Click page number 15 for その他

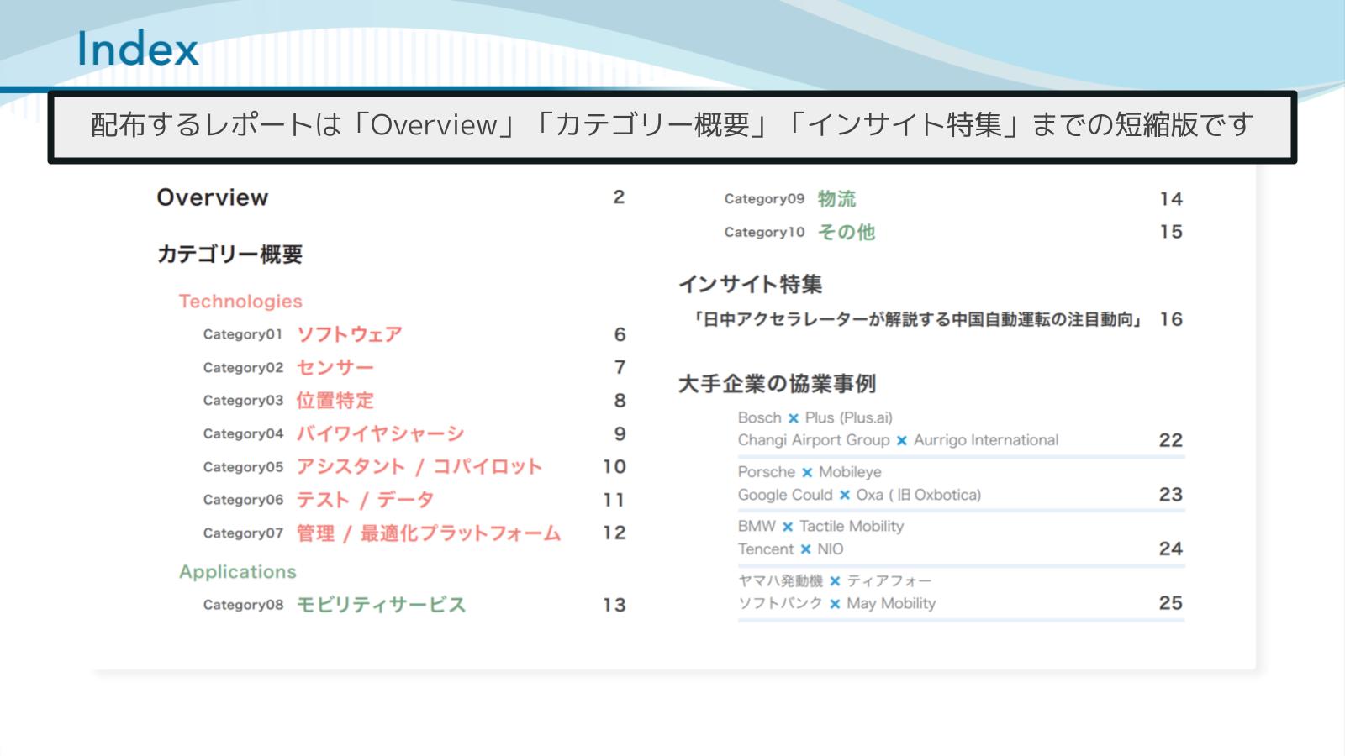click(1171, 232)
